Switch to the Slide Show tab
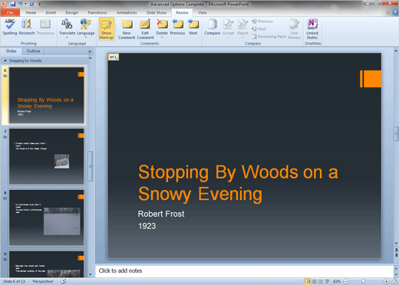This screenshot has height=285, width=399. click(x=157, y=12)
